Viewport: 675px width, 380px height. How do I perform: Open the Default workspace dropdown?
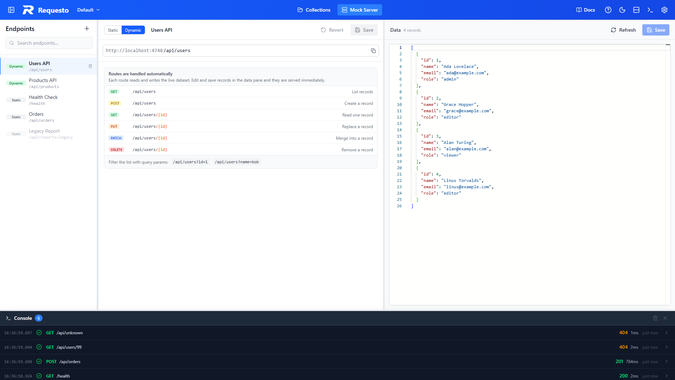[88, 10]
